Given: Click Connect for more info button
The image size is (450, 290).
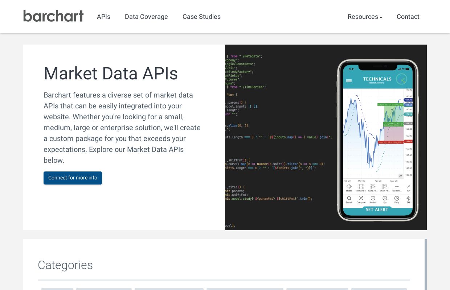Looking at the screenshot, I should coord(73,178).
